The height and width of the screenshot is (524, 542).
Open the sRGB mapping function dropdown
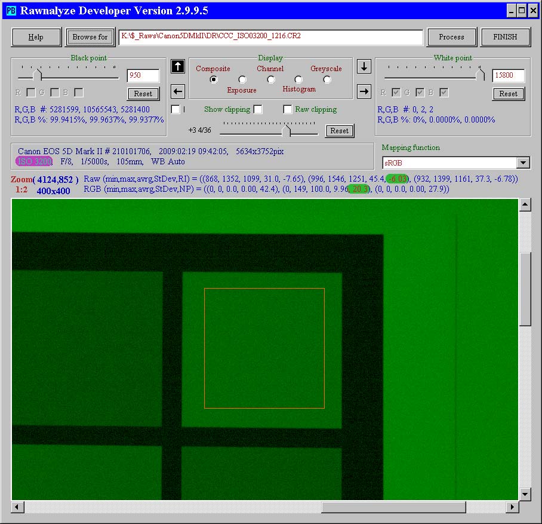[x=523, y=163]
